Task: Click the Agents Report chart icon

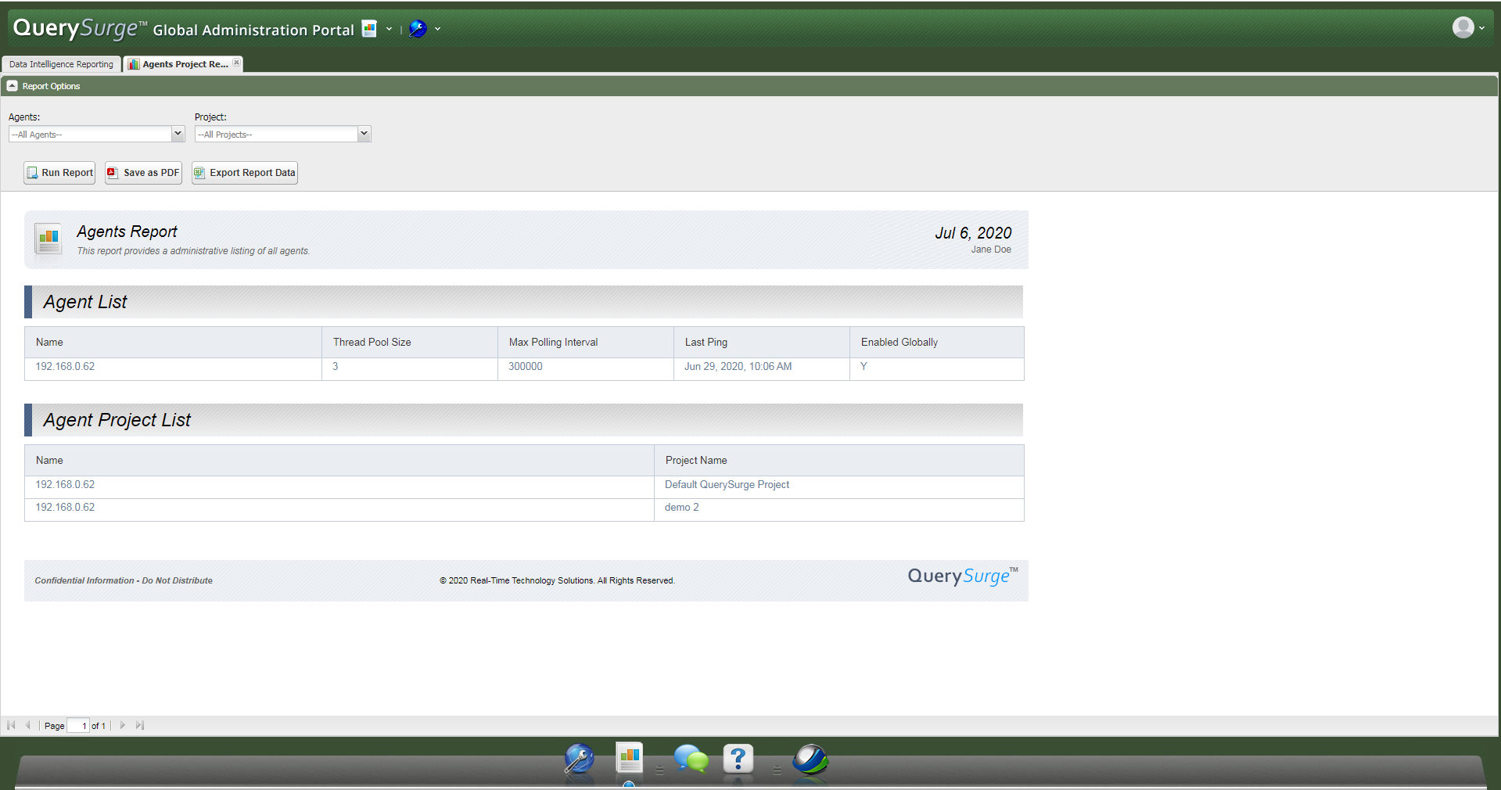Action: (x=48, y=239)
